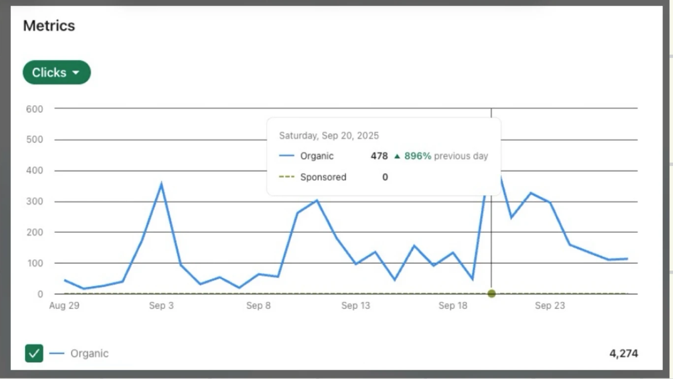
Task: Click the 200 y-axis label
Action: (x=35, y=232)
